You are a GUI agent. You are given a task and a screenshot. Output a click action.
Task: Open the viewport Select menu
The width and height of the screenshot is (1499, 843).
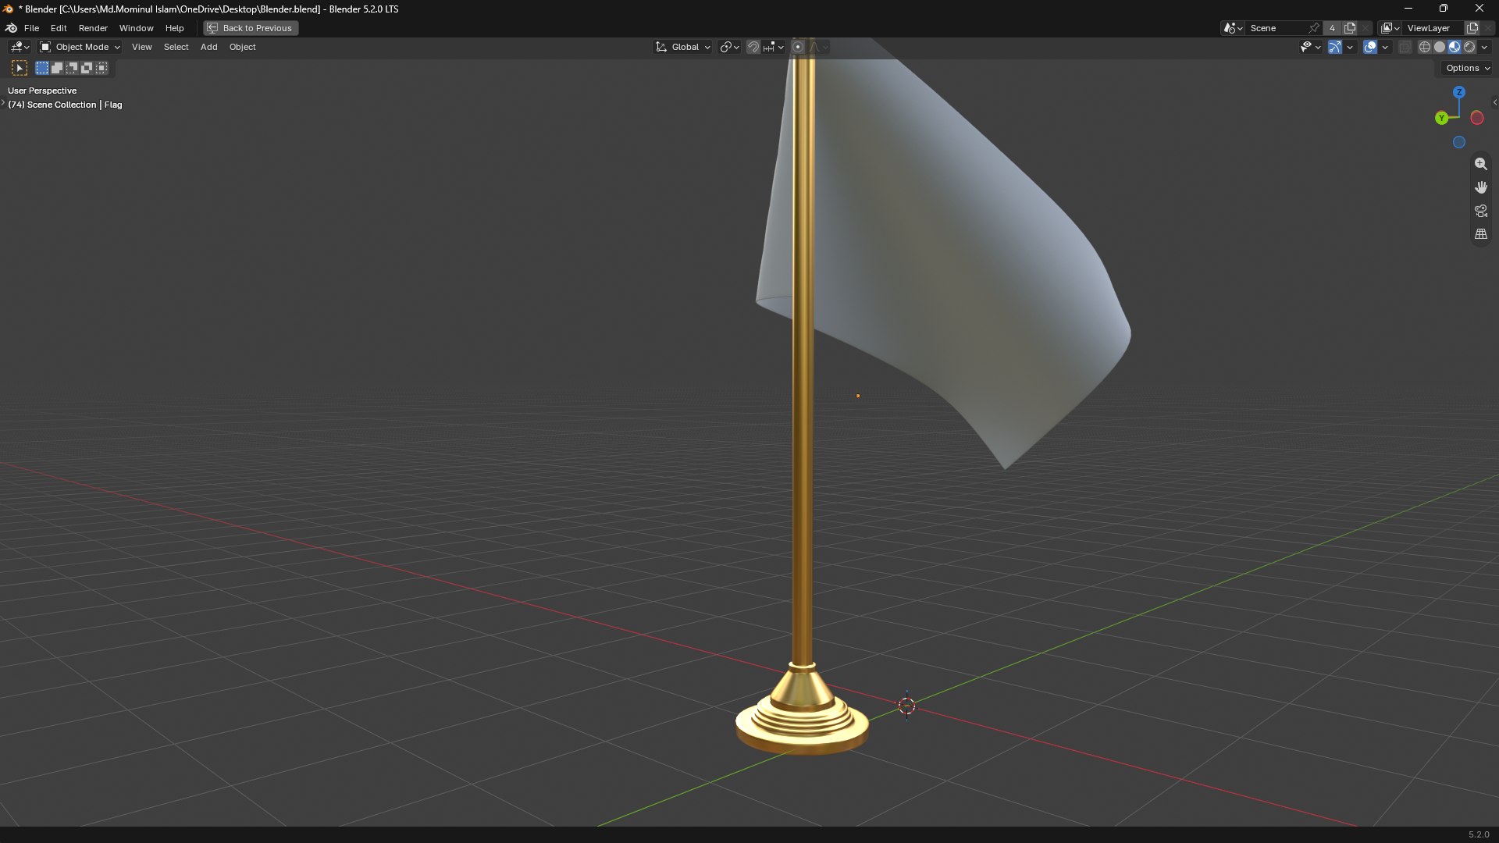[176, 47]
